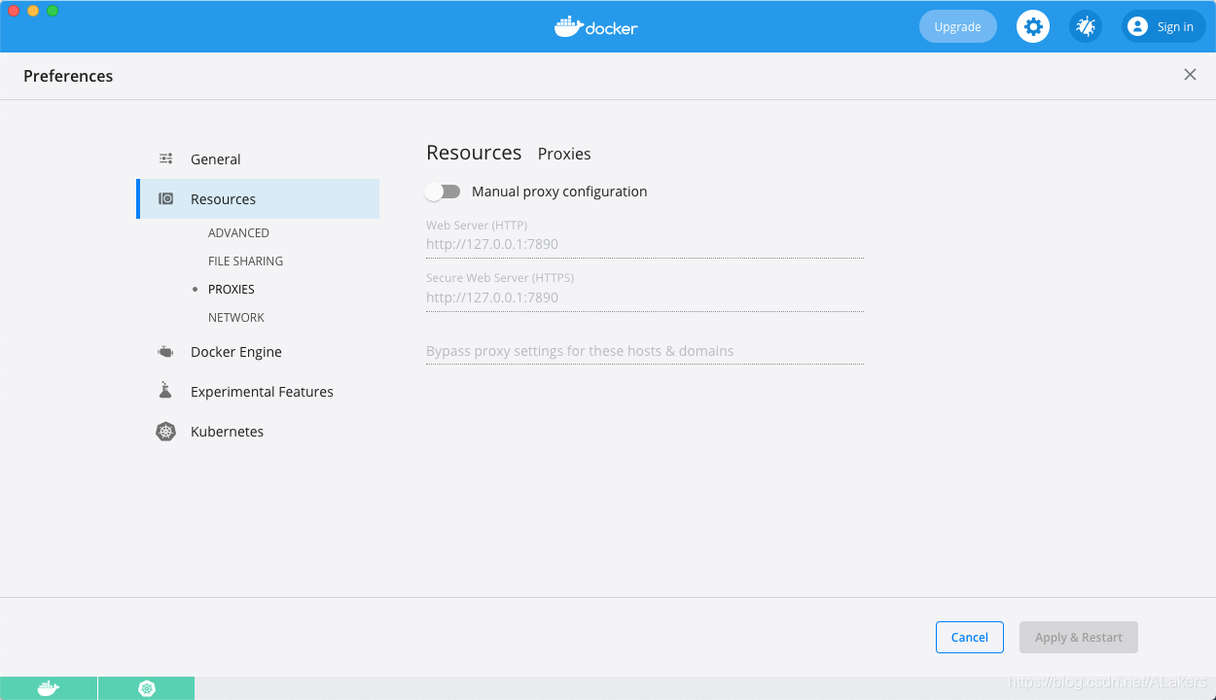Click the Upgrade button in header
1216x700 pixels.
(x=957, y=26)
